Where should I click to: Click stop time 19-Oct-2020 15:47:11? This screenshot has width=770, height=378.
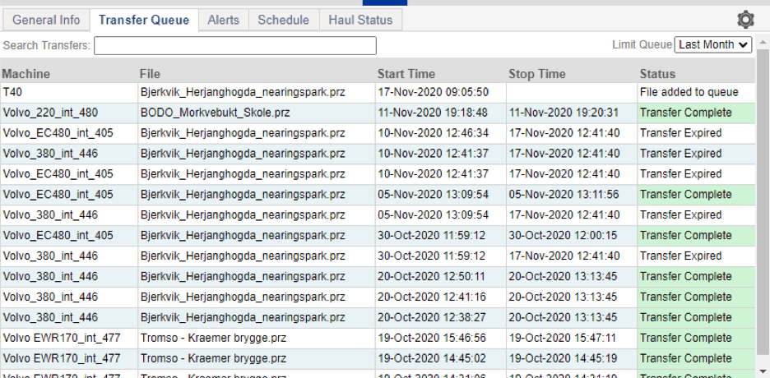coord(562,339)
